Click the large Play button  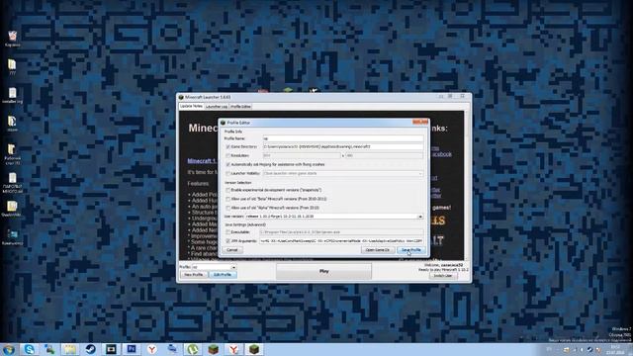click(x=323, y=271)
